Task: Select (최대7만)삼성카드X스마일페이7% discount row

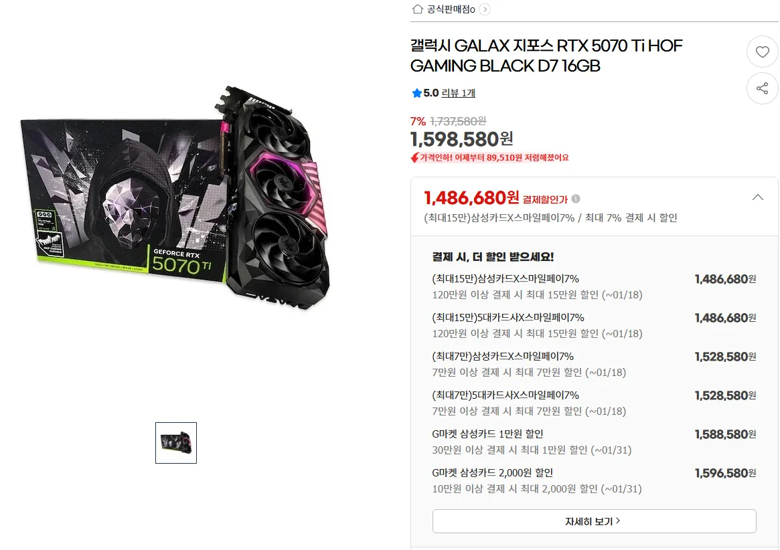Action: coord(594,364)
